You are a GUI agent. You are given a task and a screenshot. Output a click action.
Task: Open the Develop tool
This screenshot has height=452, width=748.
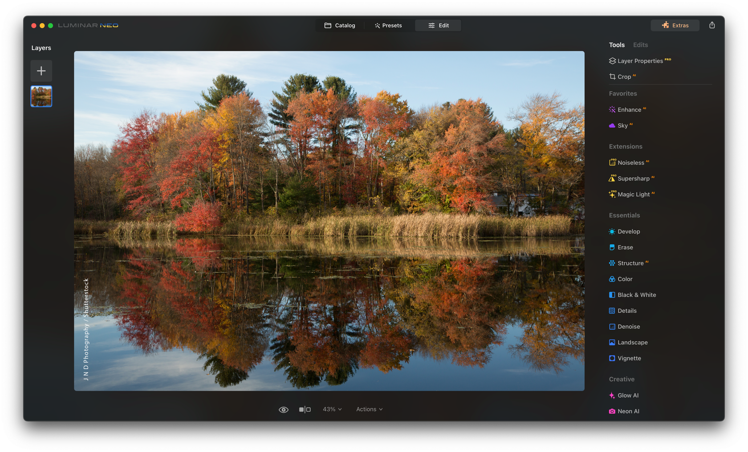pos(629,231)
